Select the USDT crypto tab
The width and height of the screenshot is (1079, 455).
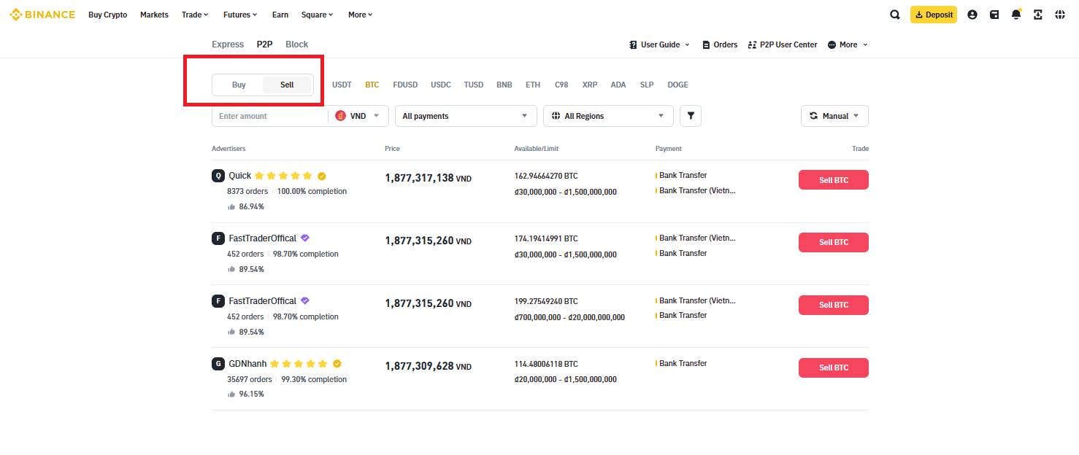pos(342,85)
